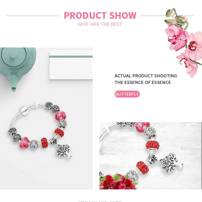Click the teal teapot lid knob
The image size is (202, 202).
(14, 55)
